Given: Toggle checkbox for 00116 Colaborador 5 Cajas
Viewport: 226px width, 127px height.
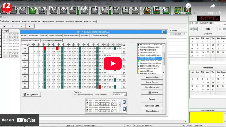Looking at the screenshot, I should (87, 107).
